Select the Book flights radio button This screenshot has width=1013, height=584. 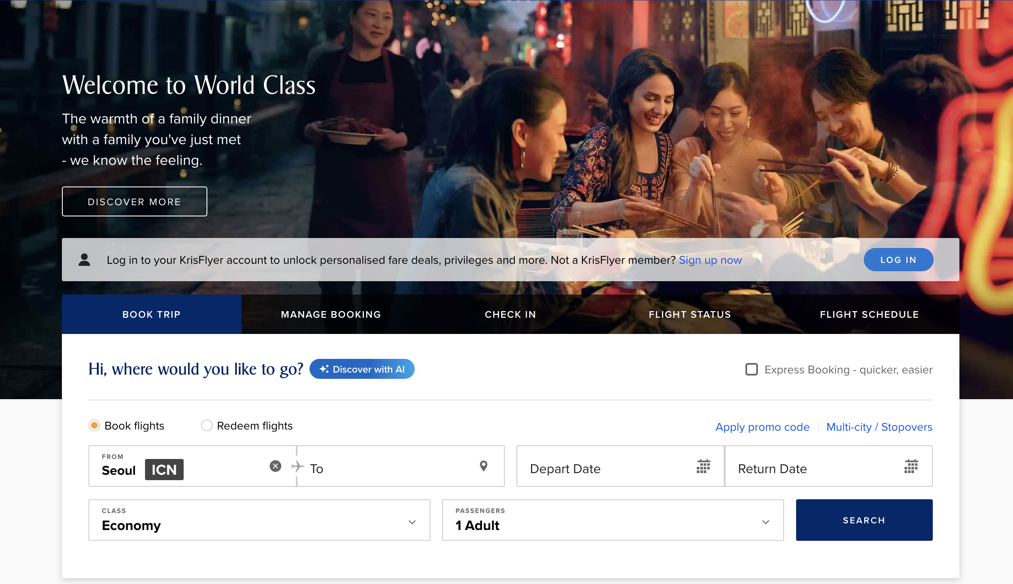94,425
